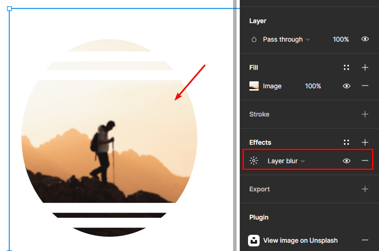Hide the Layer blur effect

pos(346,161)
